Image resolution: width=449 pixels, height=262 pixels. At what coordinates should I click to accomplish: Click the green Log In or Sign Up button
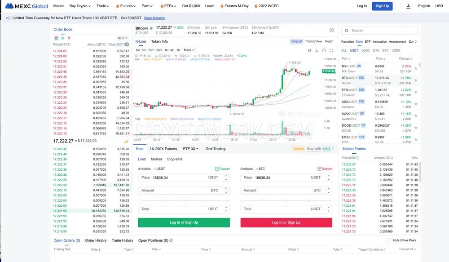[x=184, y=223]
